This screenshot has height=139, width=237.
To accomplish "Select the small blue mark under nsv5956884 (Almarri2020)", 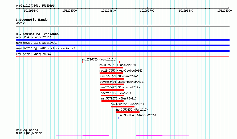I will [x=118, y=118].
